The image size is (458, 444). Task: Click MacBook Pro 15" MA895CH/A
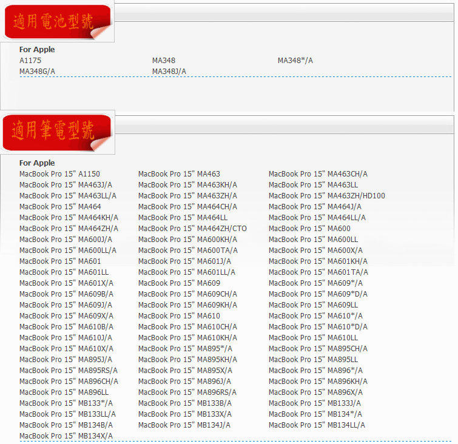318,348
